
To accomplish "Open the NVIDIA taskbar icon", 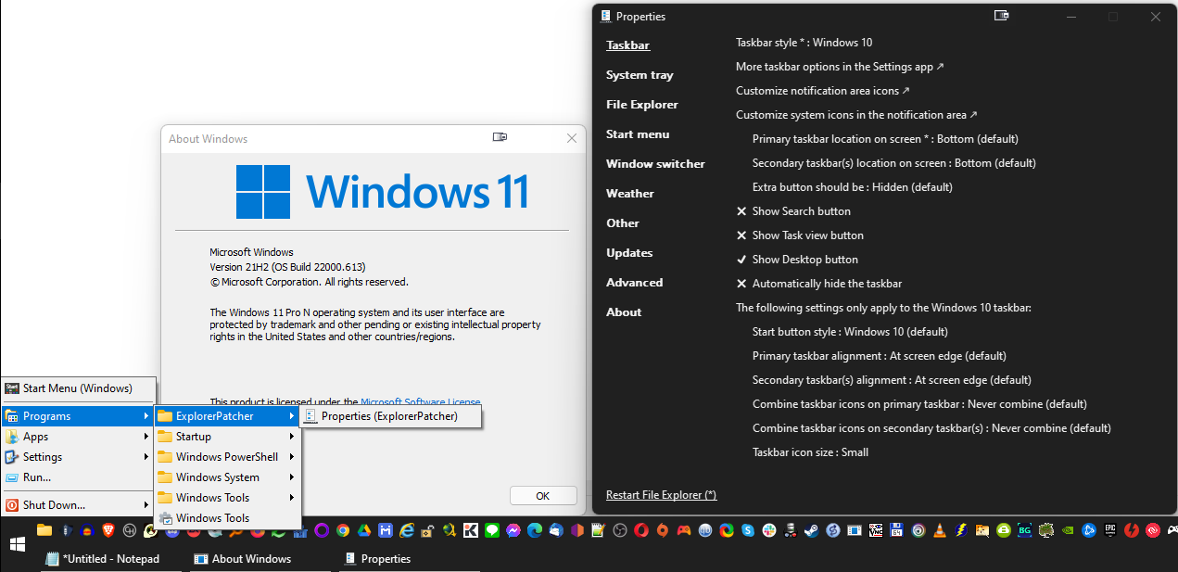I will 1067,530.
